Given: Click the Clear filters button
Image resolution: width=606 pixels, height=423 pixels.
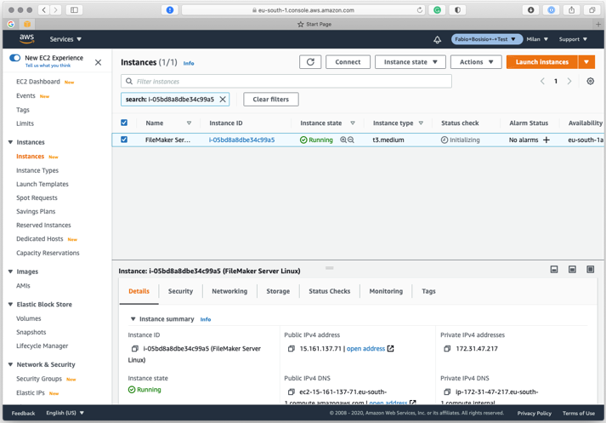Looking at the screenshot, I should point(271,100).
